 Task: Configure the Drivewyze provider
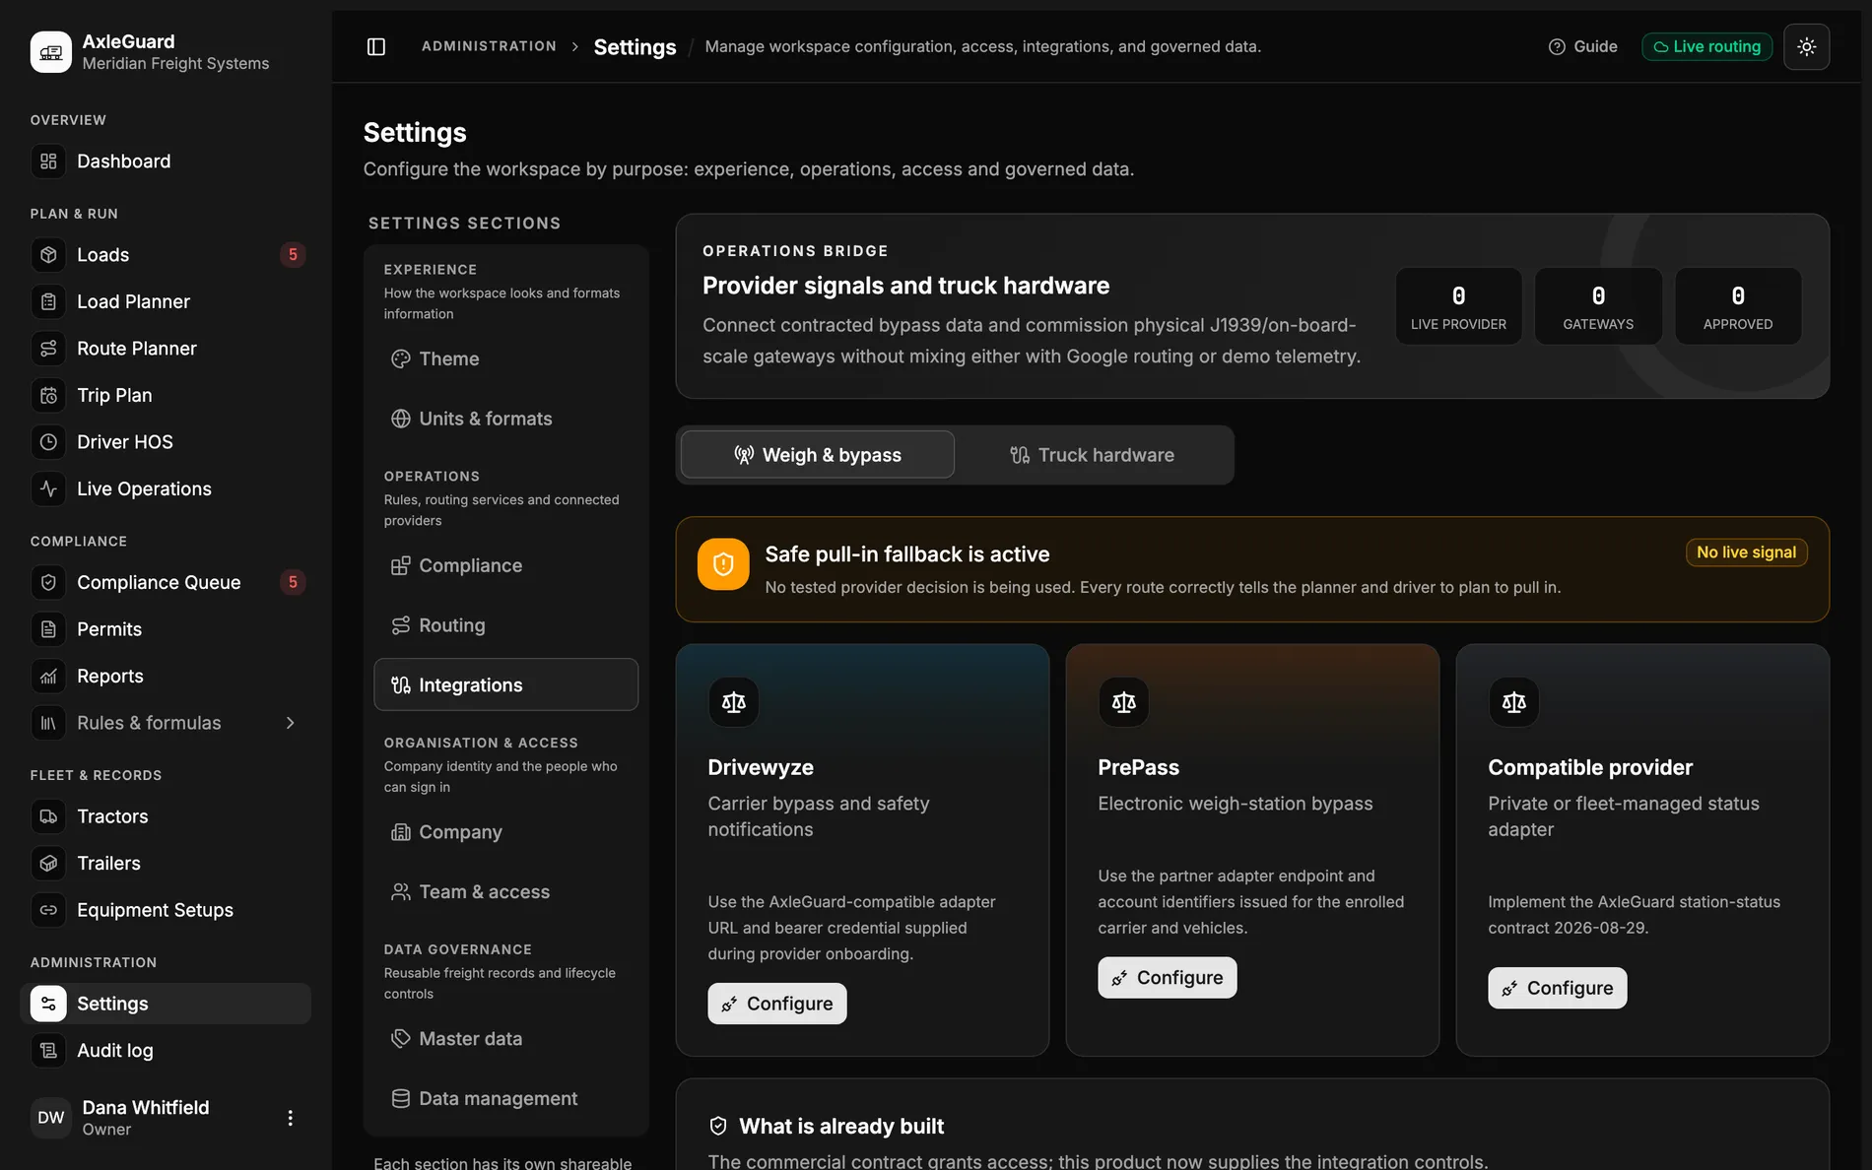tap(777, 1004)
